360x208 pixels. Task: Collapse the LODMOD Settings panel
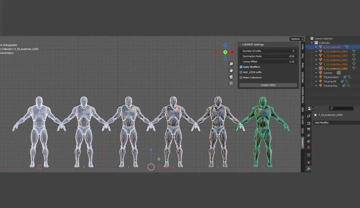(x=240, y=44)
